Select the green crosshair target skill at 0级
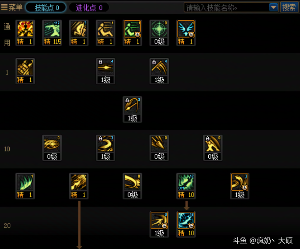This screenshot has width=300, height=249. click(159, 33)
